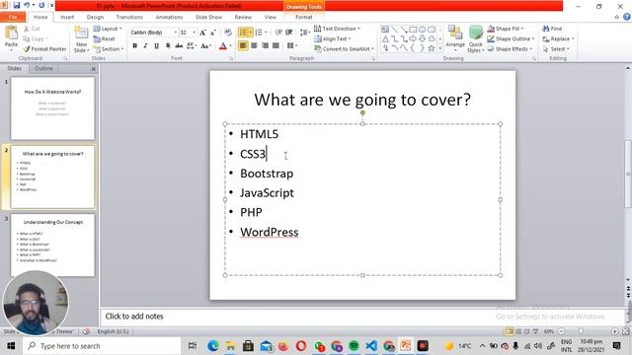Open the Layout dropdown

tap(108, 29)
